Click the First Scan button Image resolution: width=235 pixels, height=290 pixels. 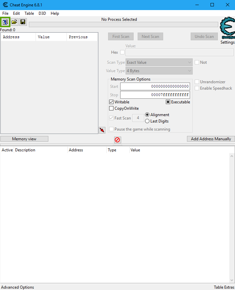[121, 37]
